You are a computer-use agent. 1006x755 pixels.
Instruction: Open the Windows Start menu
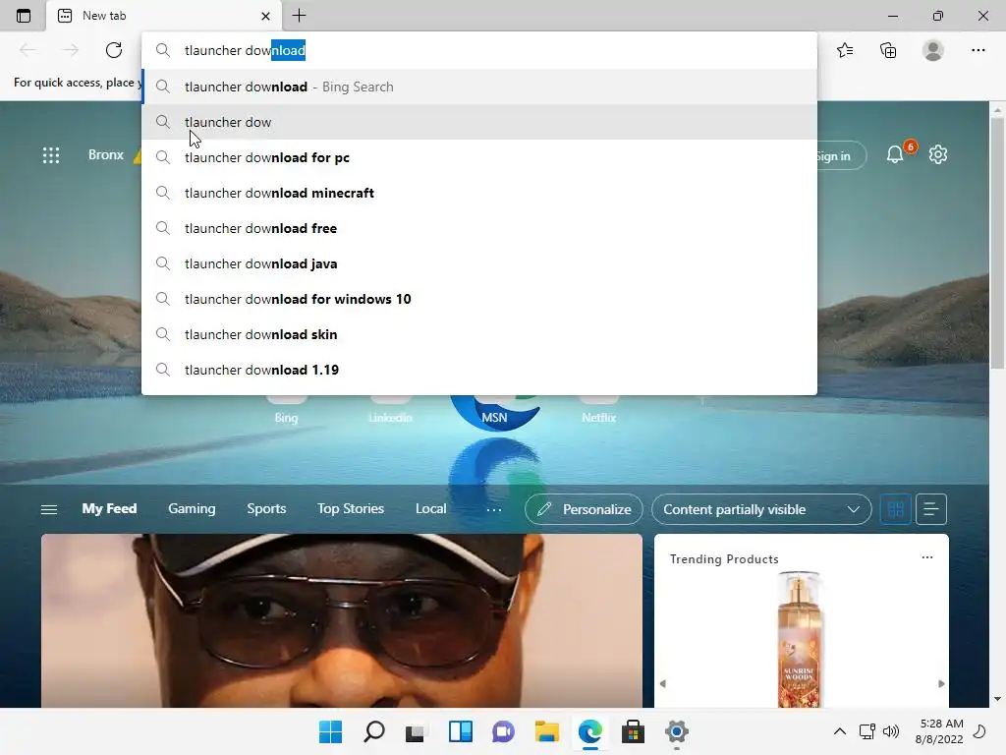click(331, 731)
